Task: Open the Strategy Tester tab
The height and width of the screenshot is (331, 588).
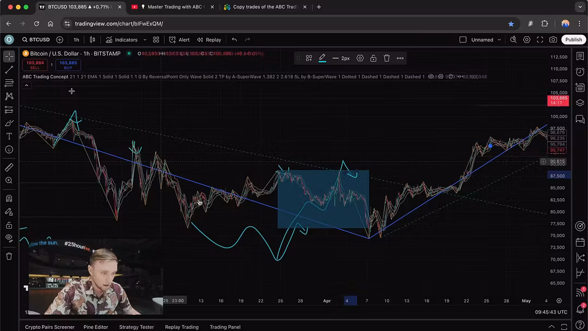Action: tap(136, 327)
